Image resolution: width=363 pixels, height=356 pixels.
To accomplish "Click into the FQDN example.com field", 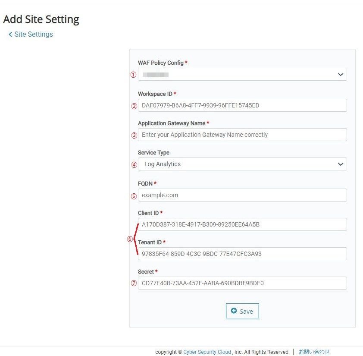I will [x=242, y=195].
